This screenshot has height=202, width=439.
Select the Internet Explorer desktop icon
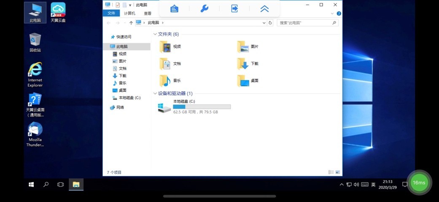point(35,74)
